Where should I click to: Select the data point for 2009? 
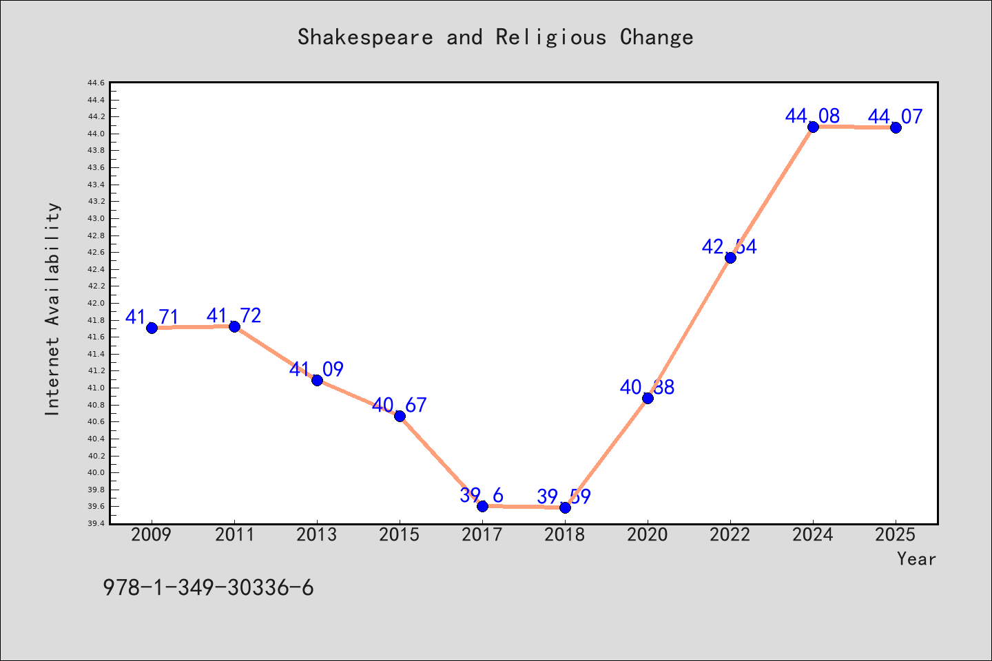click(152, 328)
